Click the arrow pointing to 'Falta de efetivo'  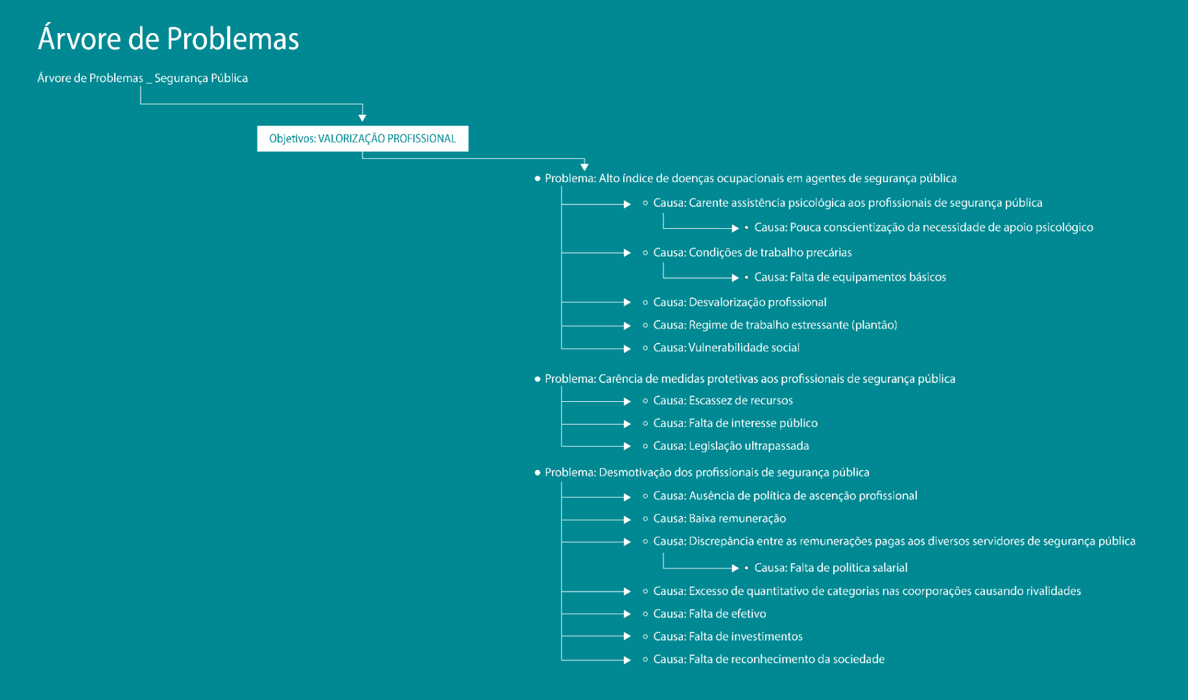click(626, 614)
